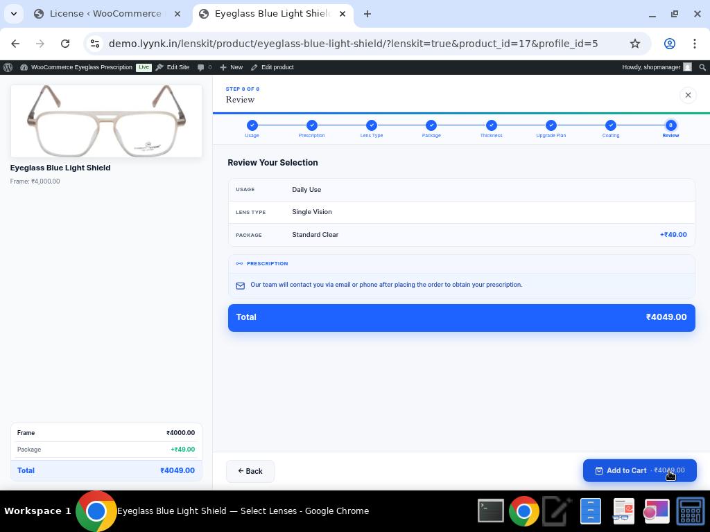The image size is (710, 532).
Task: Select the Coating step indicator
Action: [x=611, y=125]
